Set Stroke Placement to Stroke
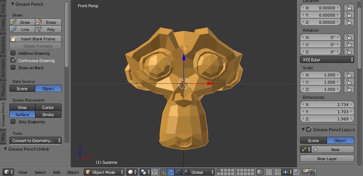 48,115
